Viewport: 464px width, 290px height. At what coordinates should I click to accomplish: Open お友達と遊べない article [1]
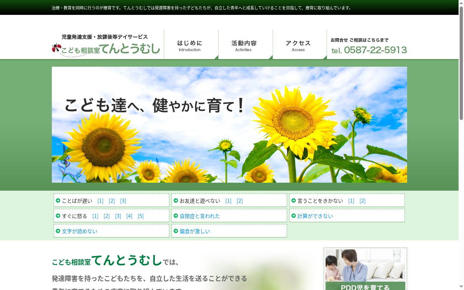click(228, 201)
